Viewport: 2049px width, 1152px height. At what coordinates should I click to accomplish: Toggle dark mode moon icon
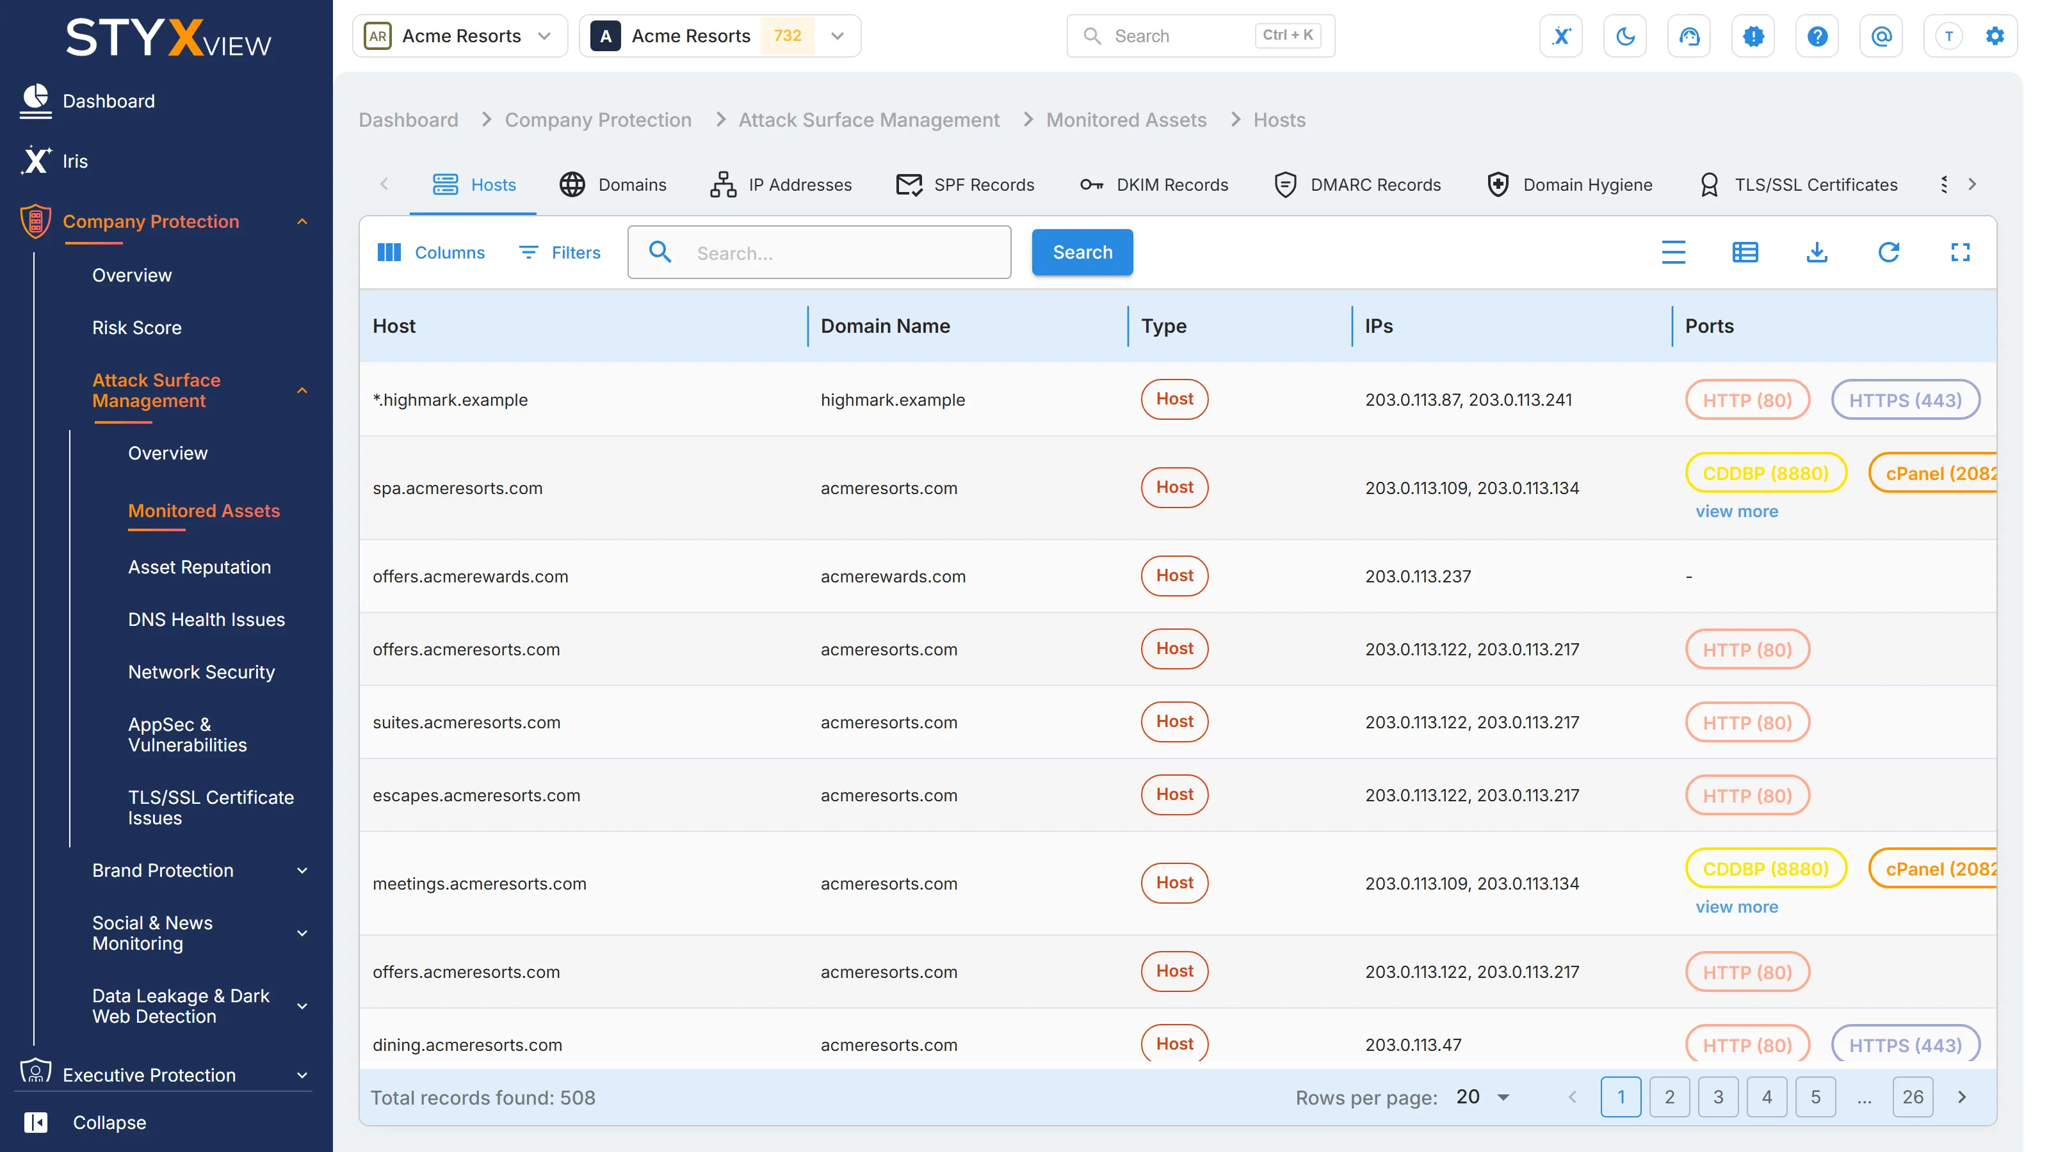(1625, 36)
